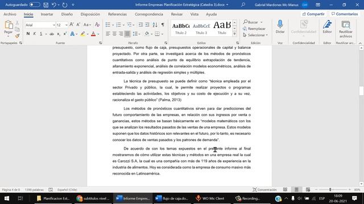Clear all formatting from selection
This screenshot has width=364, height=204.
pos(97,25)
